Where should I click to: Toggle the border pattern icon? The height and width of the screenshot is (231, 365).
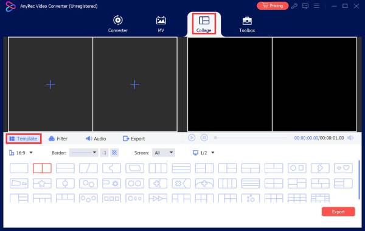[114, 153]
